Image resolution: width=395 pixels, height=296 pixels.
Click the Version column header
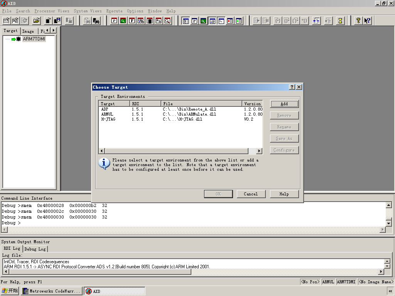252,104
